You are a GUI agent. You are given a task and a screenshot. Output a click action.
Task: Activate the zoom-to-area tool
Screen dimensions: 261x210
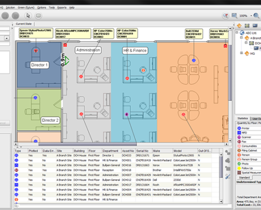point(234,16)
